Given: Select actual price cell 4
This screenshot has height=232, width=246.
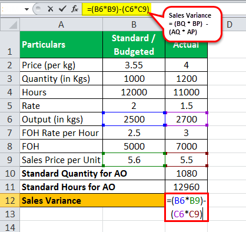Looking at the screenshot, I should click(x=186, y=65).
